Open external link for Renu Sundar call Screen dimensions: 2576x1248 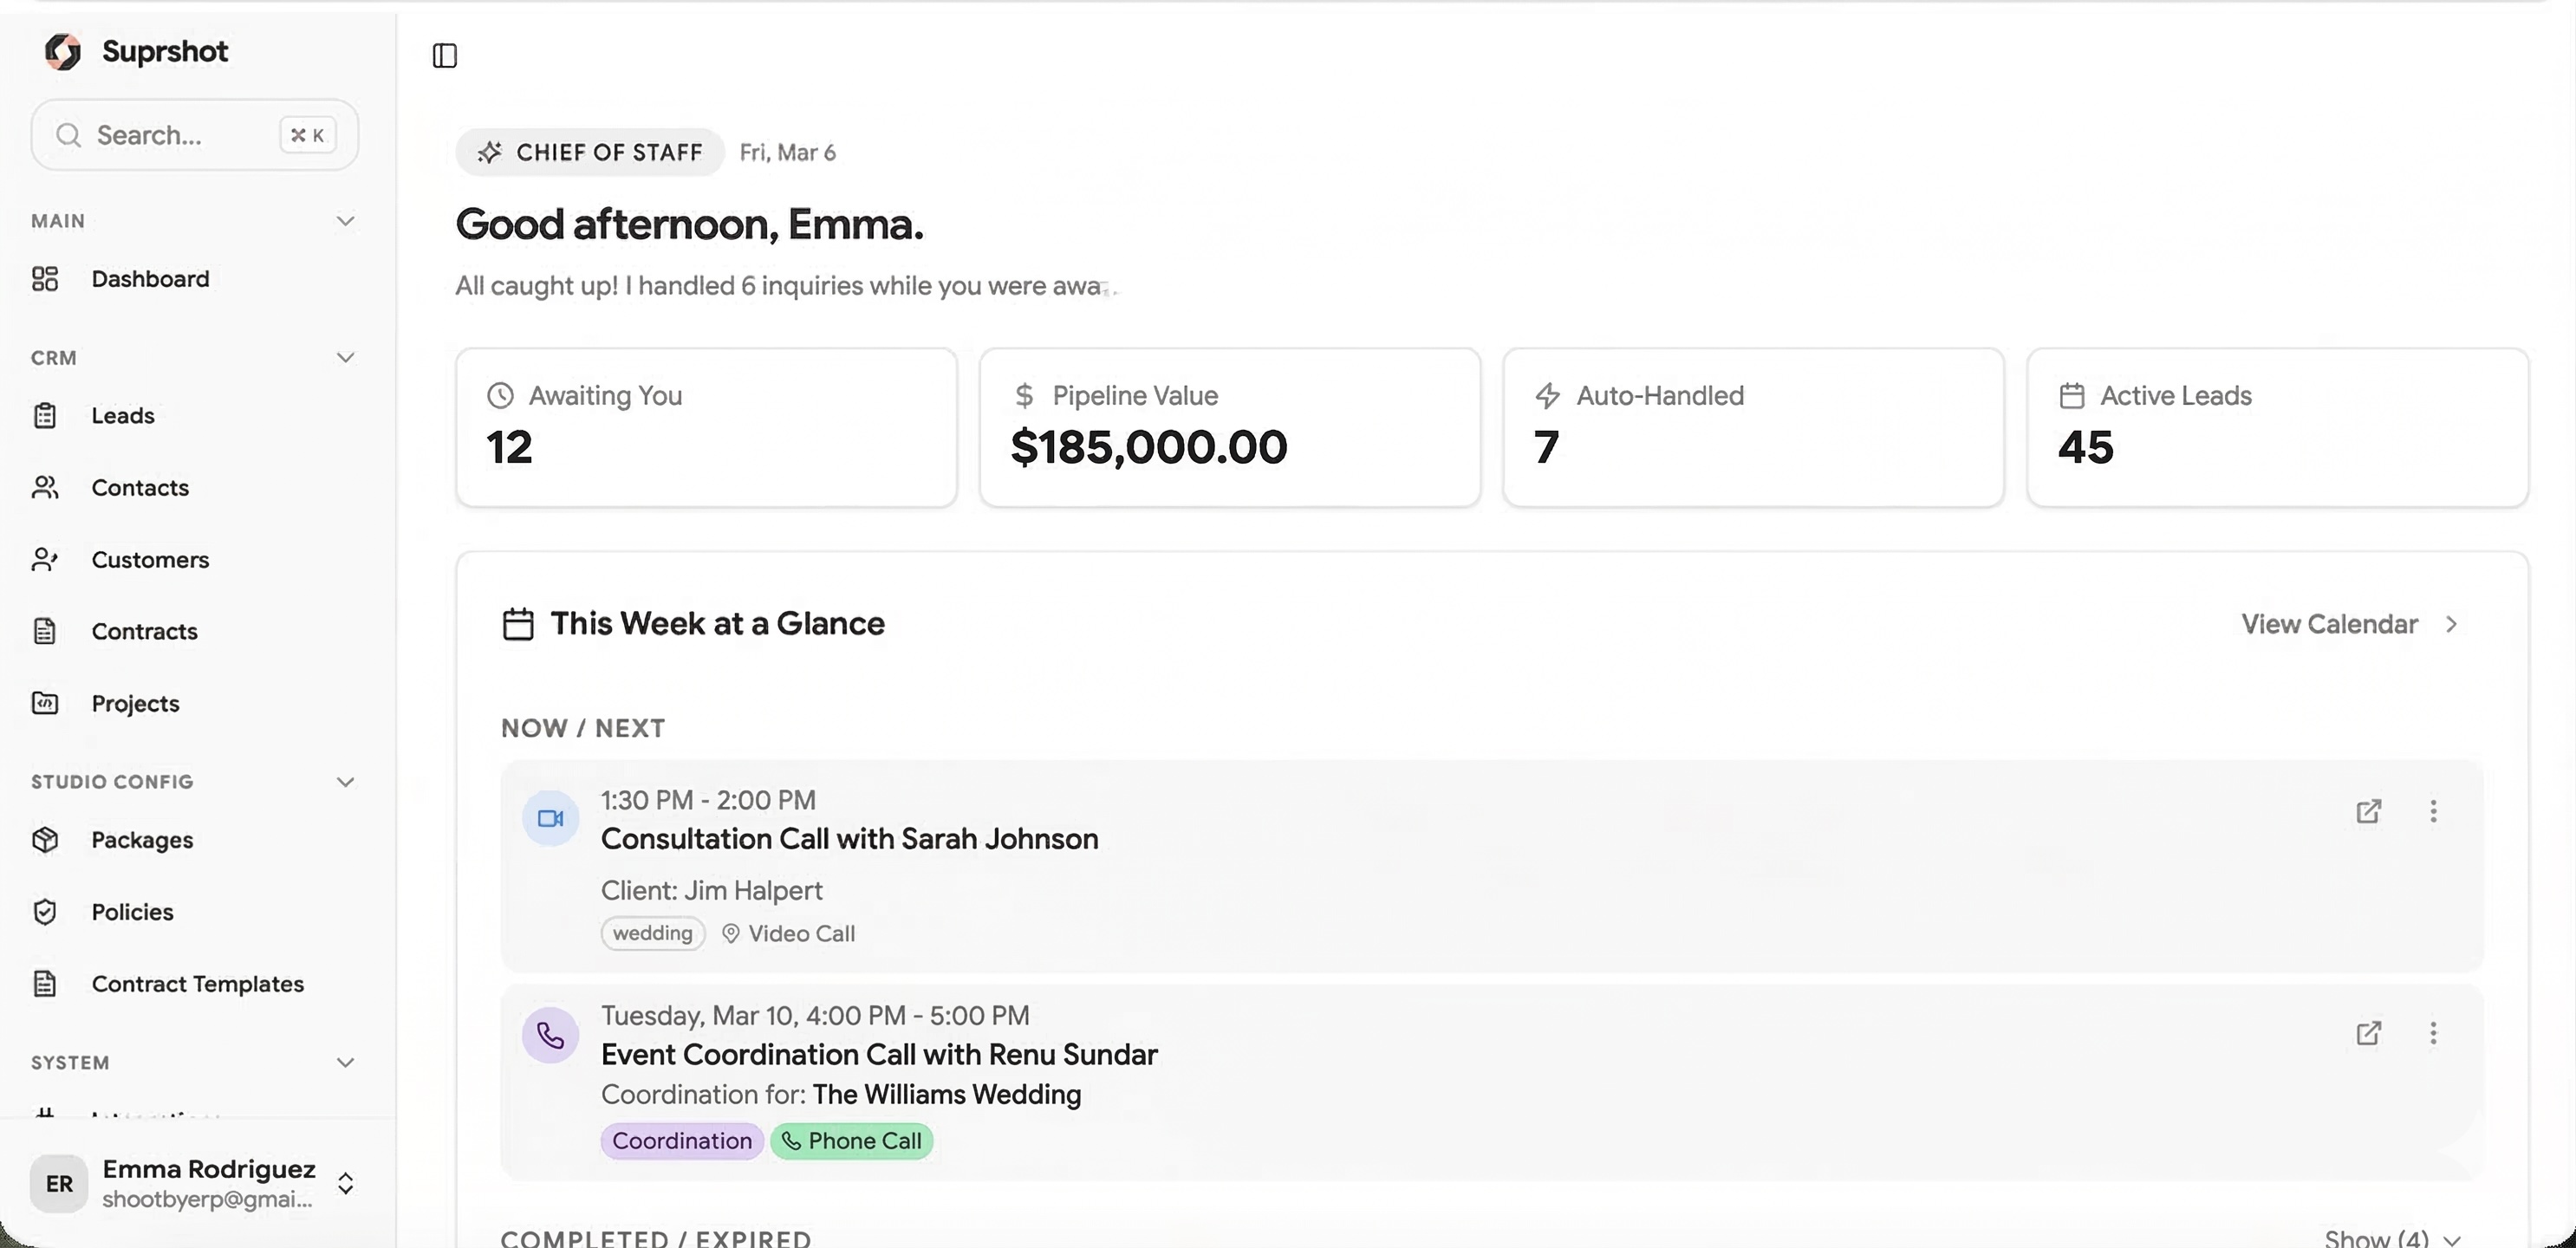pos(2368,1033)
